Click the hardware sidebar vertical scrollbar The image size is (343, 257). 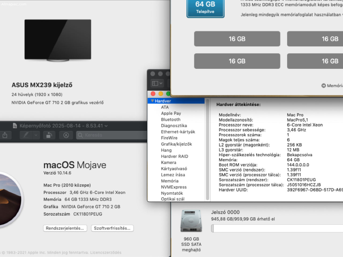coord(207,149)
